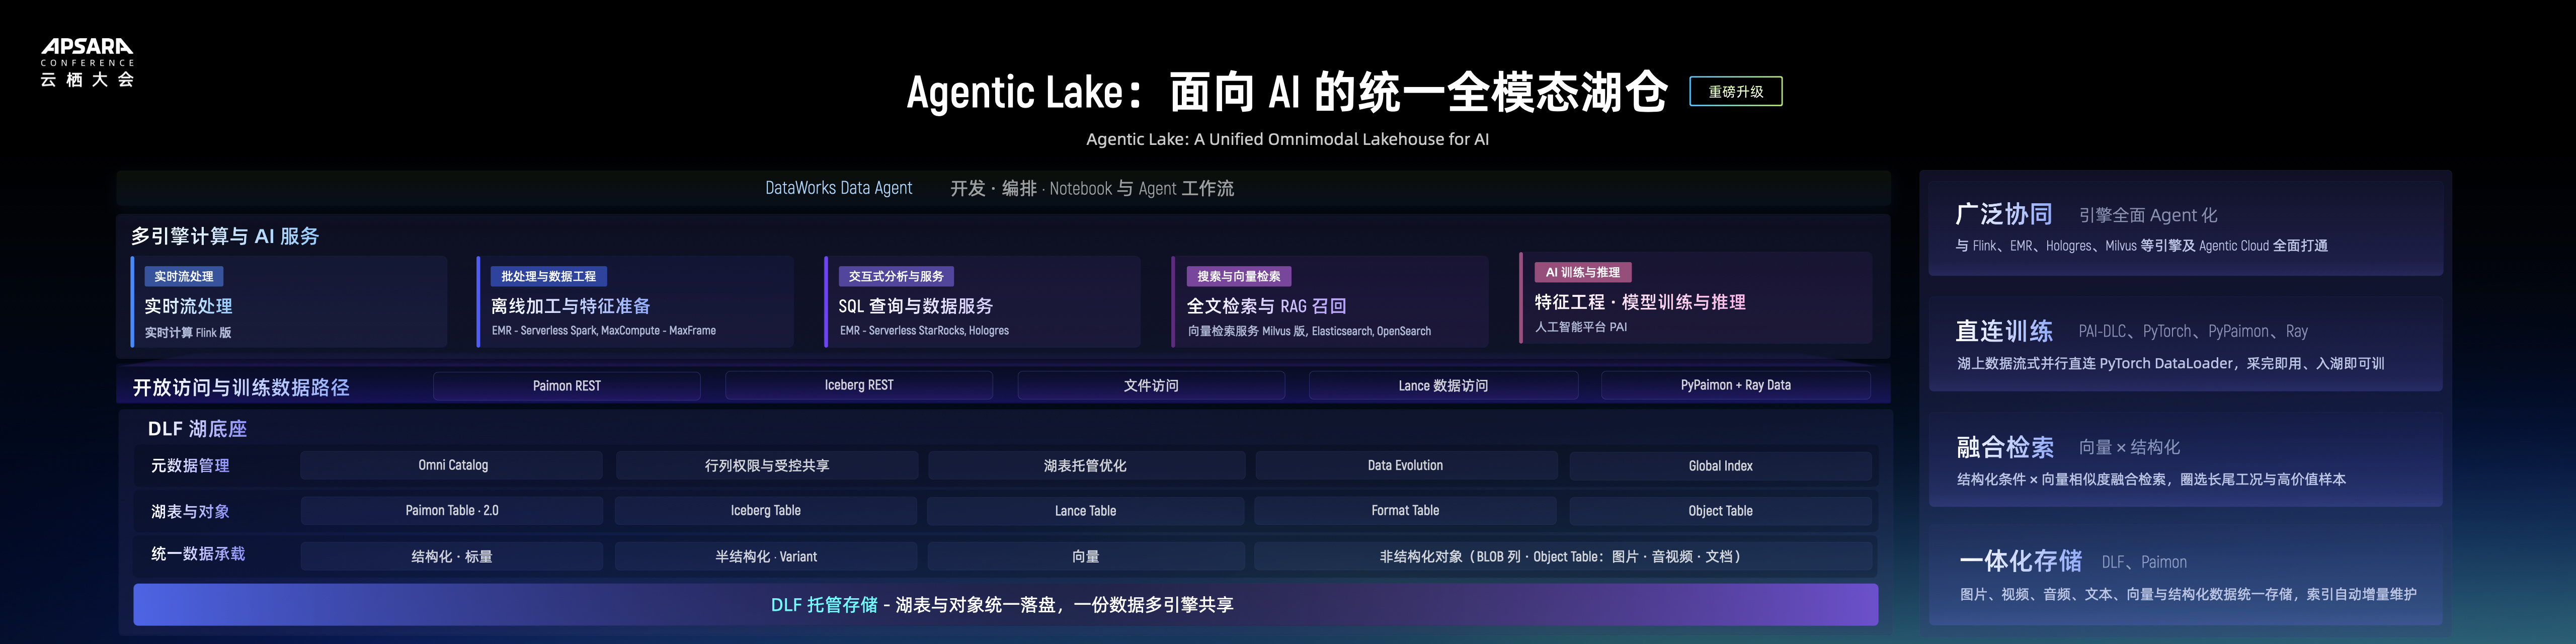Click the 广泛协同 card heading

coord(2004,214)
